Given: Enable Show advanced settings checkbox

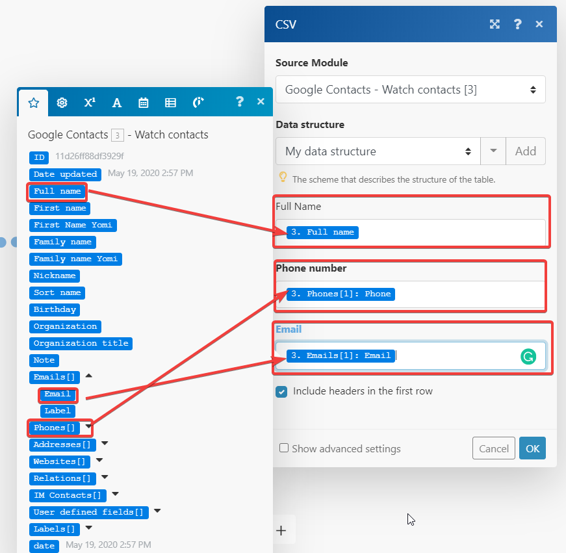Looking at the screenshot, I should click(x=284, y=448).
